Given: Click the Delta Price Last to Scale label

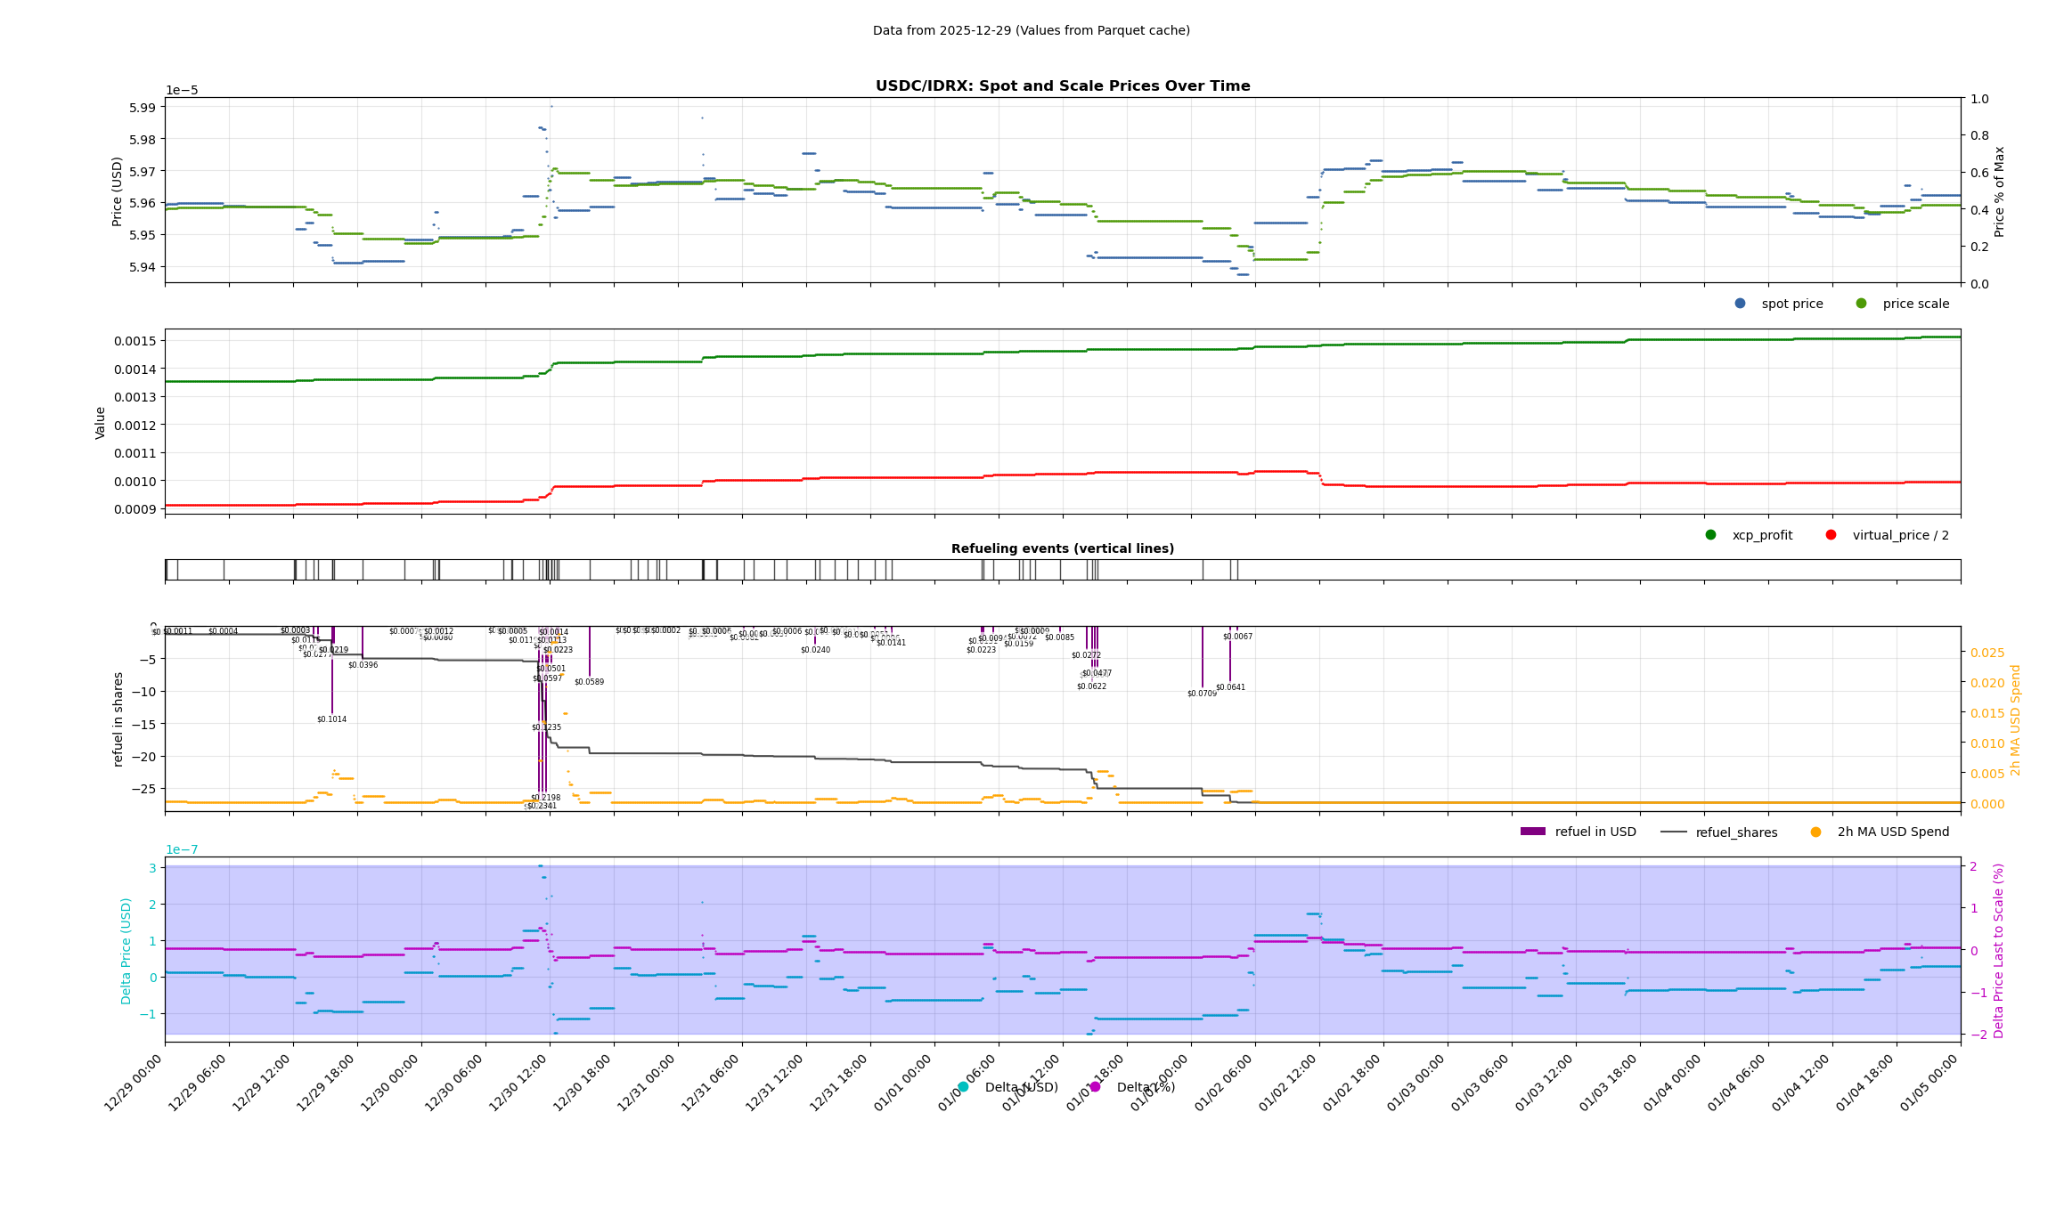Looking at the screenshot, I should pyautogui.click(x=1998, y=950).
